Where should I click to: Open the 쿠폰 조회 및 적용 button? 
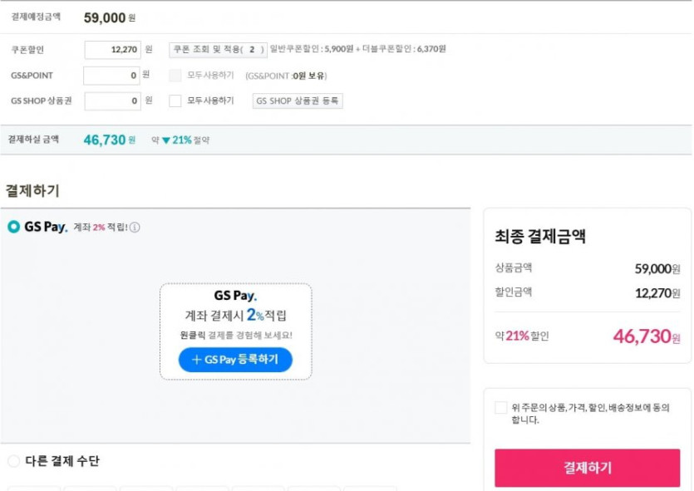pos(218,49)
